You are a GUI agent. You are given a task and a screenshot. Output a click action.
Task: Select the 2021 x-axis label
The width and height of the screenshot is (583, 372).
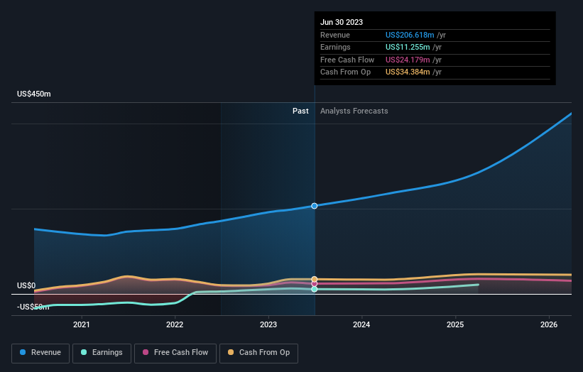coord(82,324)
